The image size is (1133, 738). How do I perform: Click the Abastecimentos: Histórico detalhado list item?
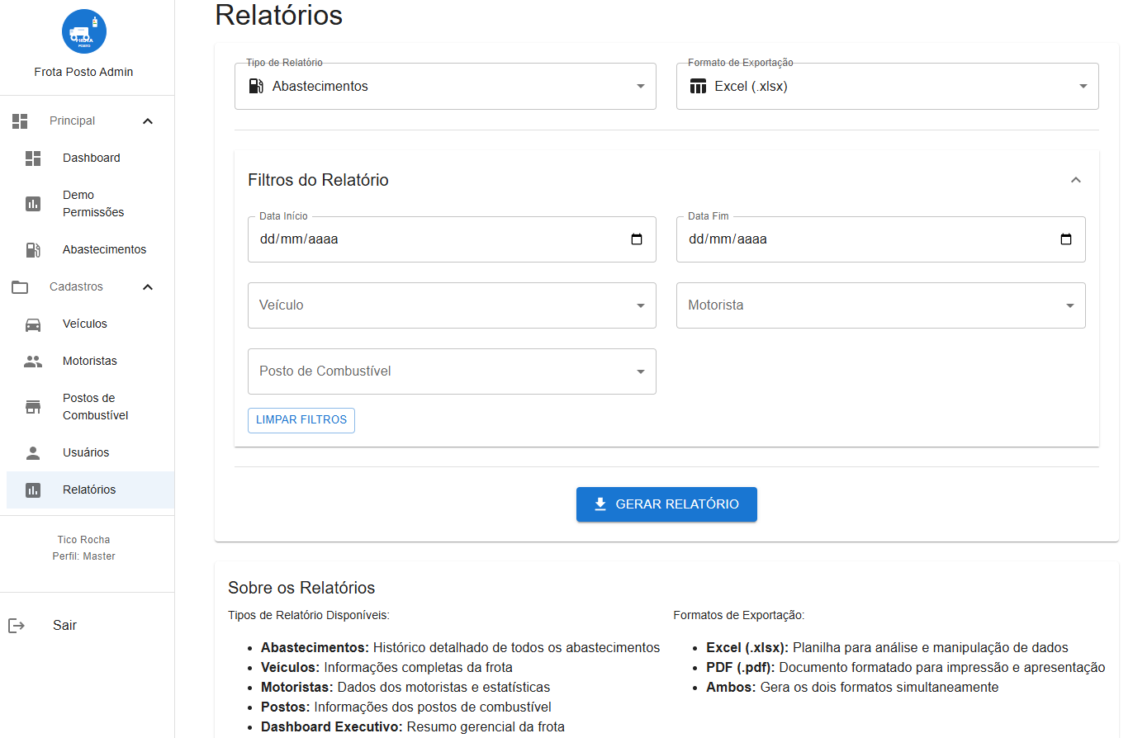(x=460, y=648)
